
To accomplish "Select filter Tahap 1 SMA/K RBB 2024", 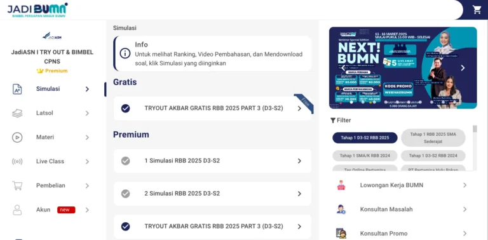I will (x=365, y=156).
